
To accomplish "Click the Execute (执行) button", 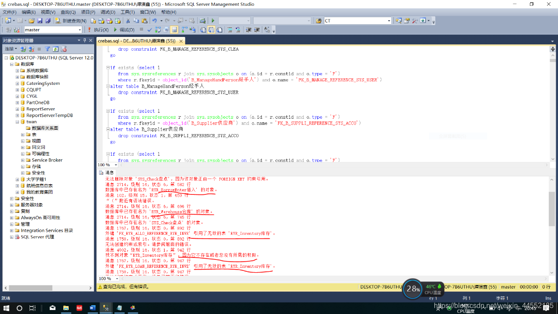I will click(x=98, y=30).
